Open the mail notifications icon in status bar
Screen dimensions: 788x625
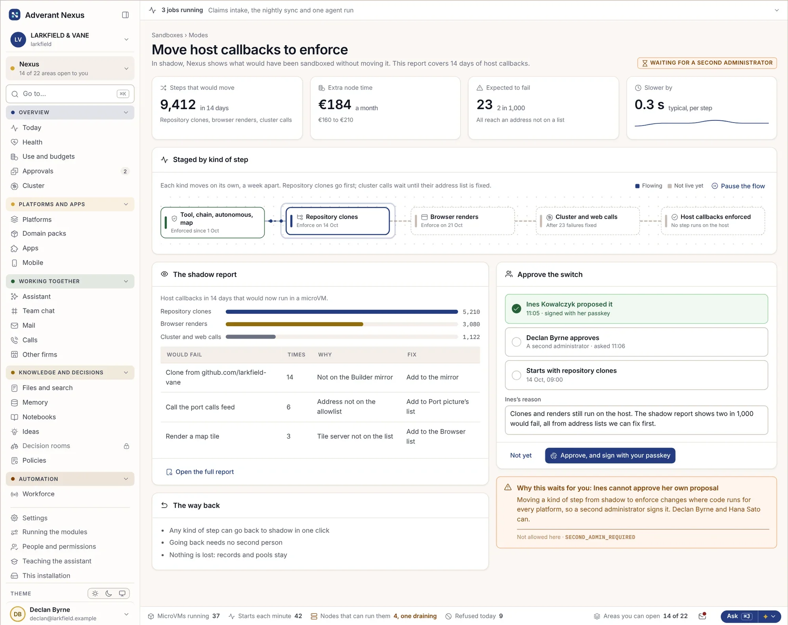pos(702,616)
